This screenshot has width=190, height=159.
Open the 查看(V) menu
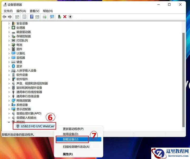[x=34, y=11]
